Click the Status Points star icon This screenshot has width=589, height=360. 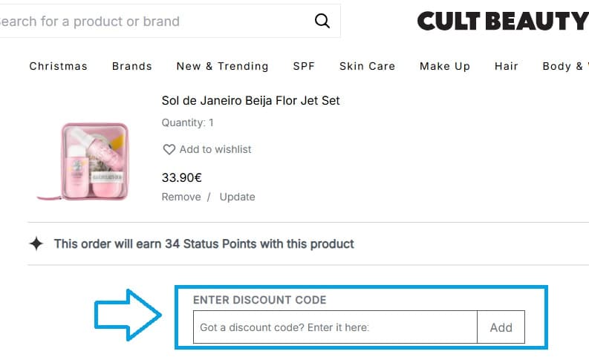coord(36,243)
